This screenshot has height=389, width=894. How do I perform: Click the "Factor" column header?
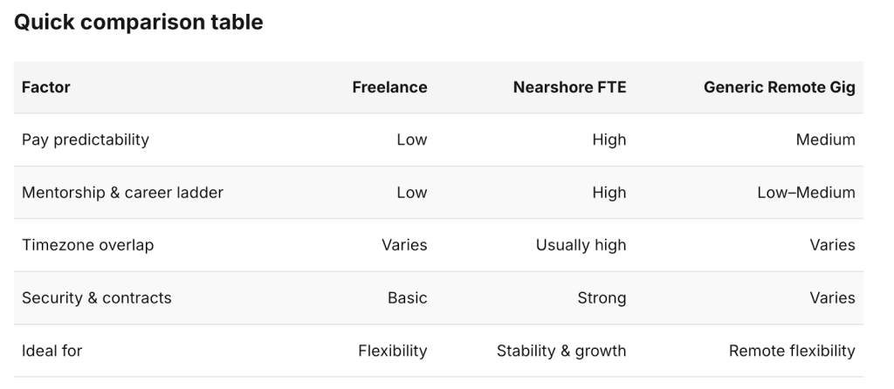45,87
